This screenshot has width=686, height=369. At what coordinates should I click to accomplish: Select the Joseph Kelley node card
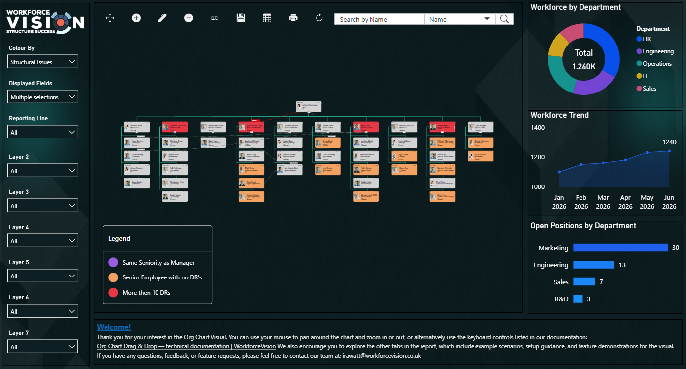137,156
